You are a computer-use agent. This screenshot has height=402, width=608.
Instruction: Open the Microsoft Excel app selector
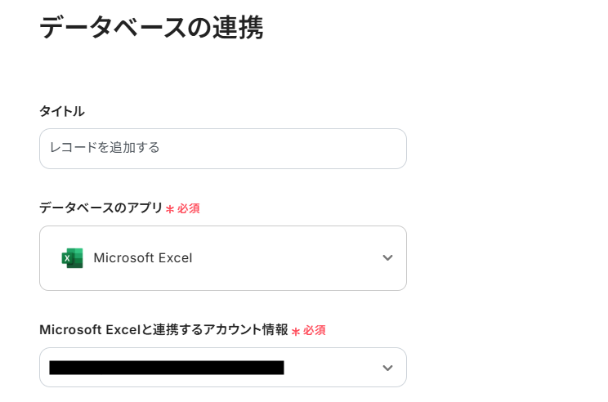pyautogui.click(x=222, y=258)
